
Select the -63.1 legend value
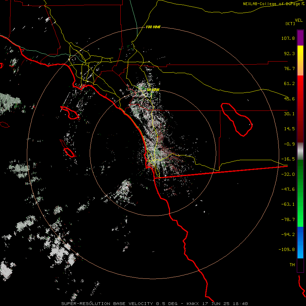288,204
